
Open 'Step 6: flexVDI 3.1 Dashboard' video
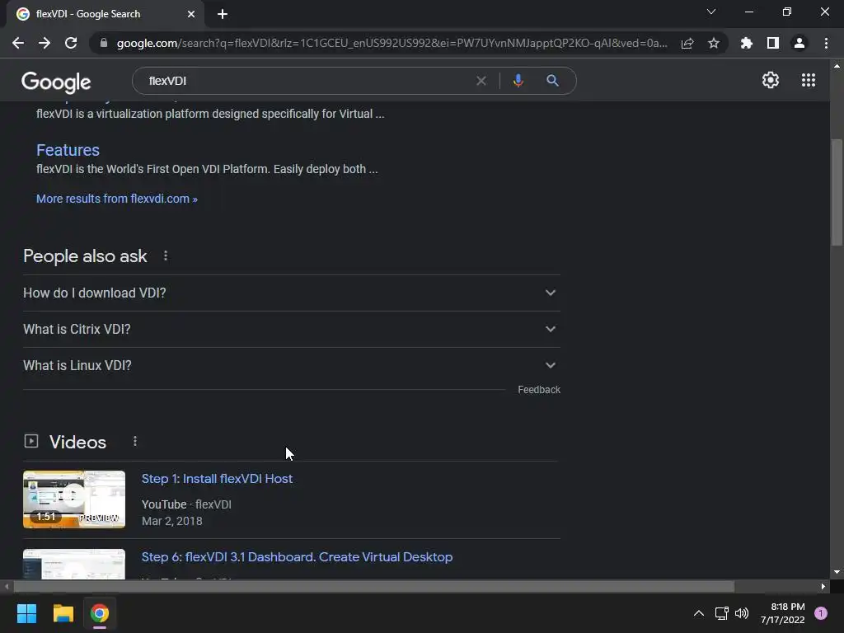coord(297,556)
